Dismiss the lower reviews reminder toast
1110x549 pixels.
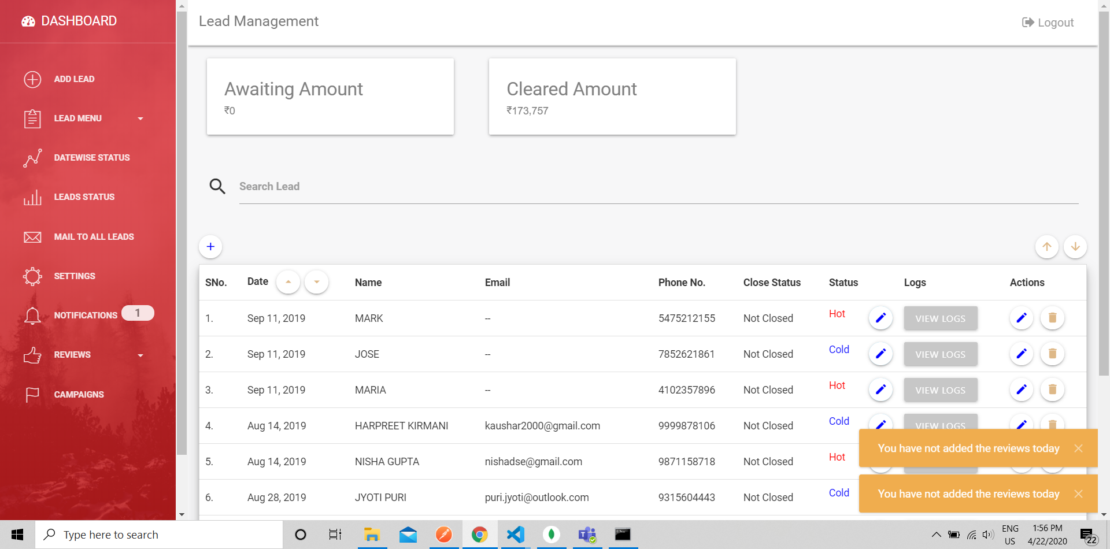click(x=1078, y=494)
